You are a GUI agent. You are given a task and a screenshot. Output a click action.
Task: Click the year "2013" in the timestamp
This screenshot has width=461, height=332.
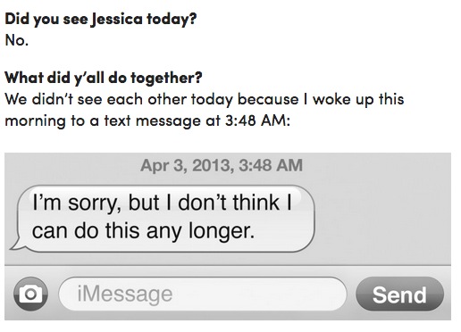(211, 165)
